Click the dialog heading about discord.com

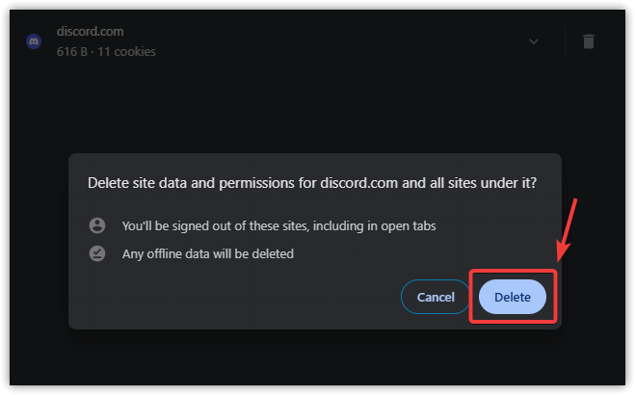coord(312,183)
